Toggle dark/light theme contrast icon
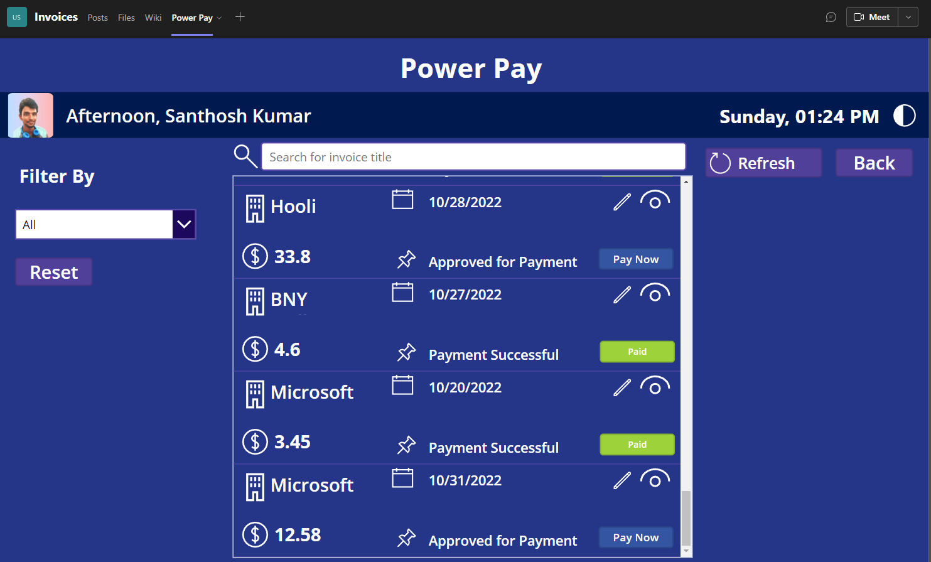The image size is (931, 562). tap(905, 116)
